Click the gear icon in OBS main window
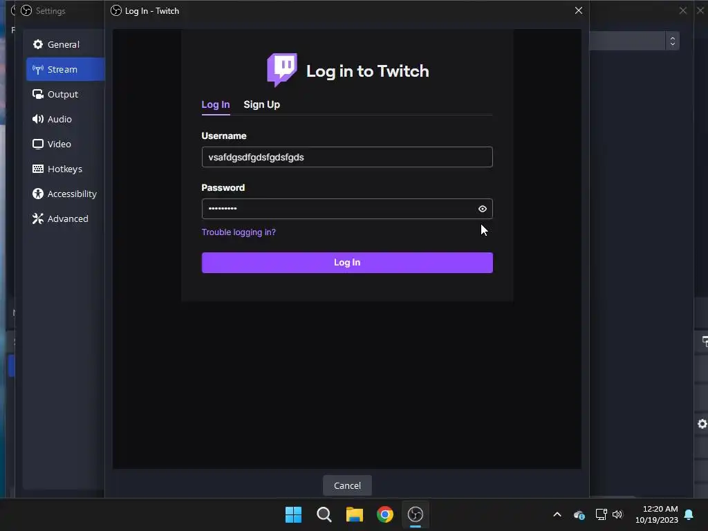The width and height of the screenshot is (708, 531). coord(702,424)
